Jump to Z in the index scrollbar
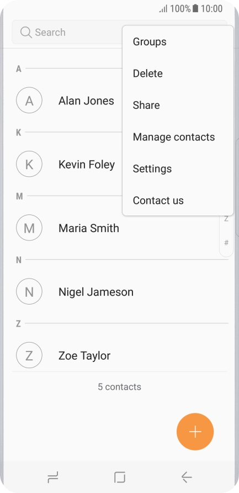239x493 pixels. click(226, 219)
